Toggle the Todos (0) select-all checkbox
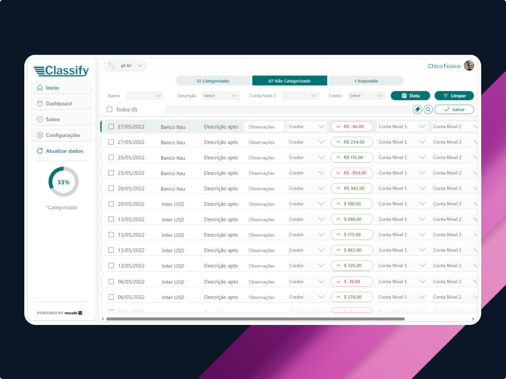This screenshot has width=506, height=379. coord(109,110)
